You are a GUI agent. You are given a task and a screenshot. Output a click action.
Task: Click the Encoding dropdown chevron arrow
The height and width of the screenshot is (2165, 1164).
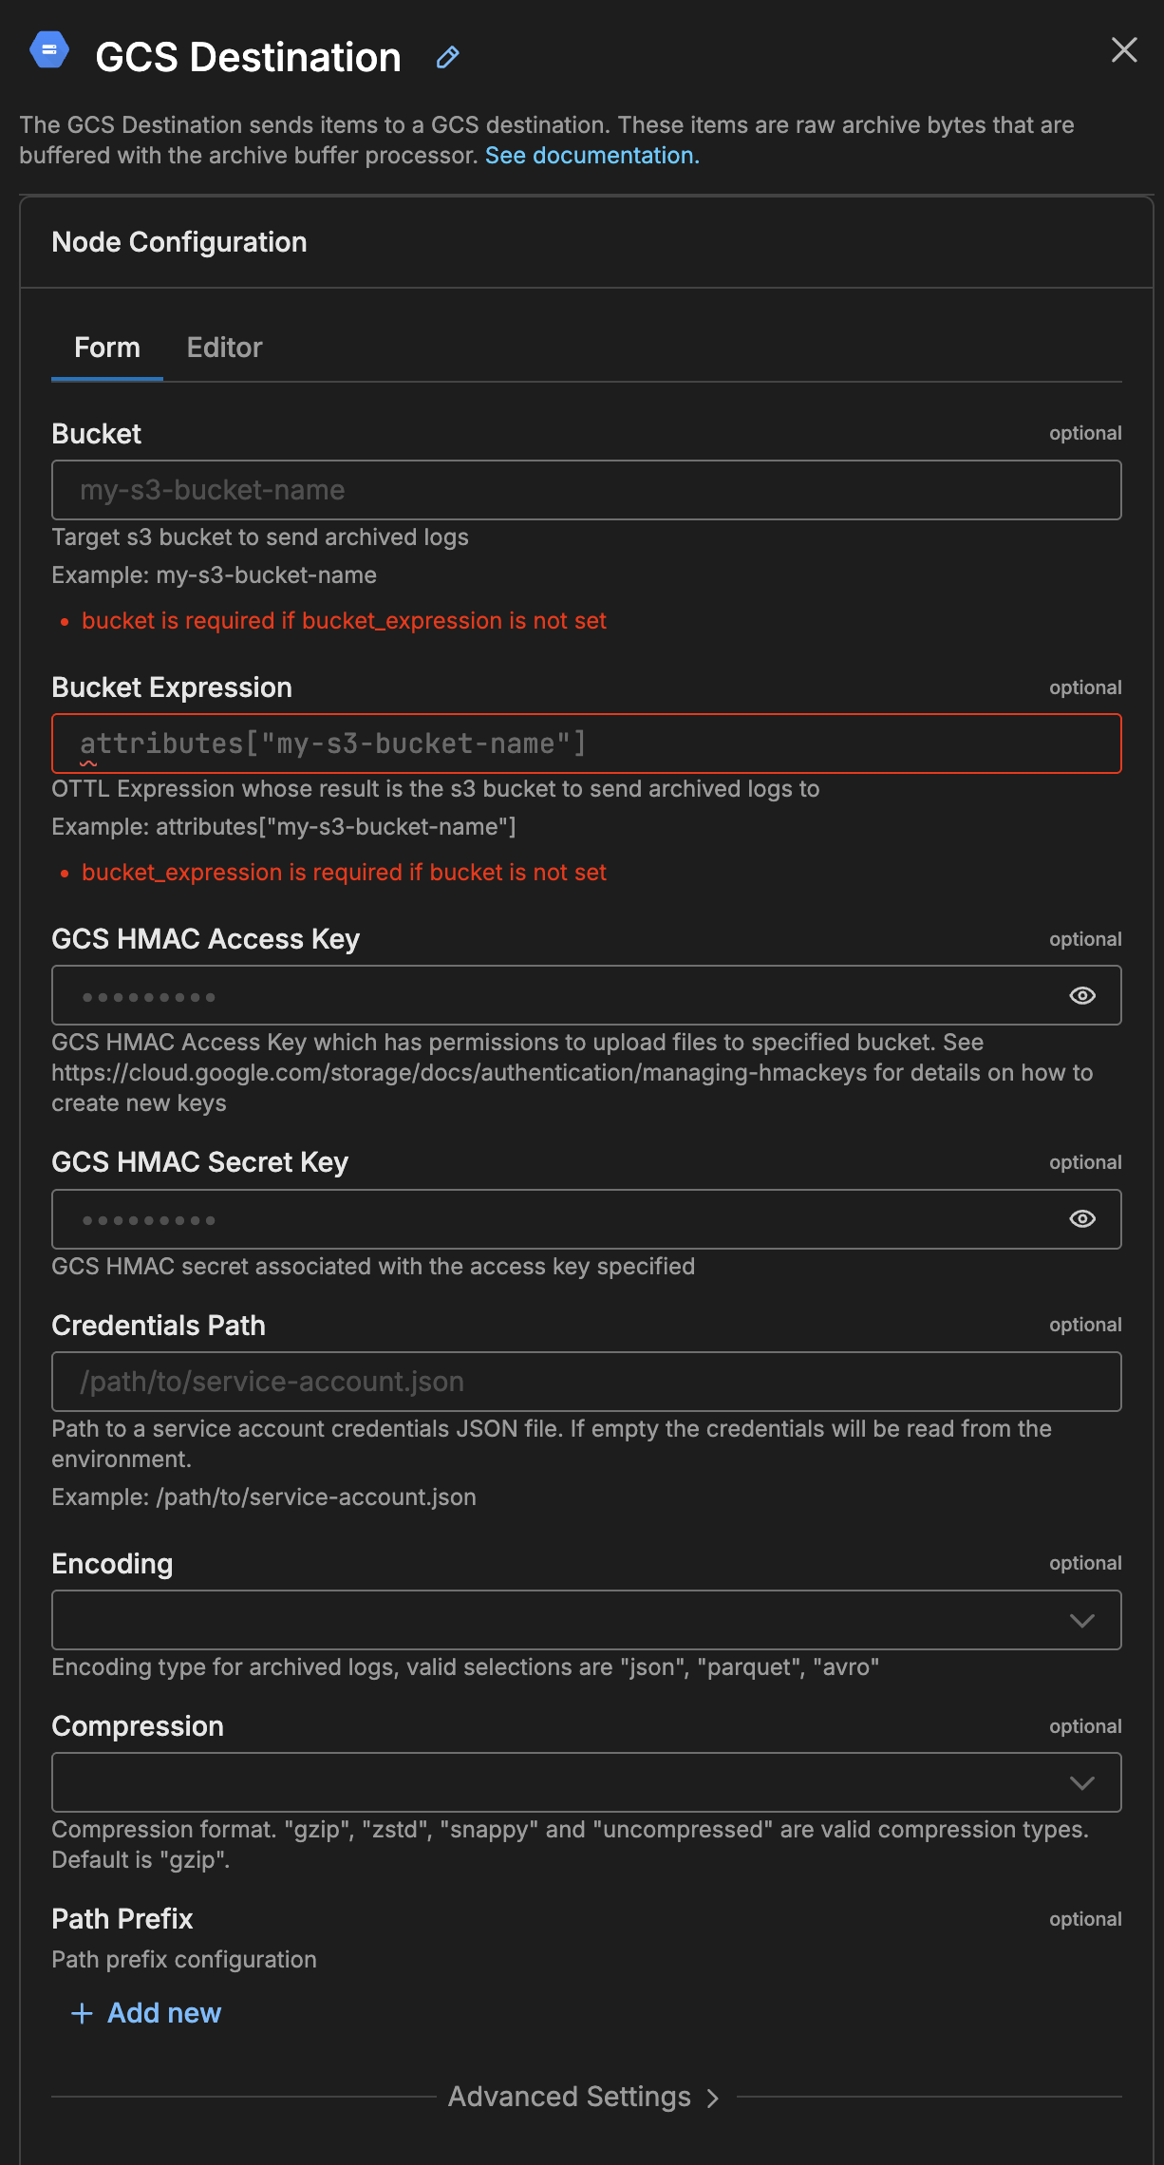coord(1082,1620)
